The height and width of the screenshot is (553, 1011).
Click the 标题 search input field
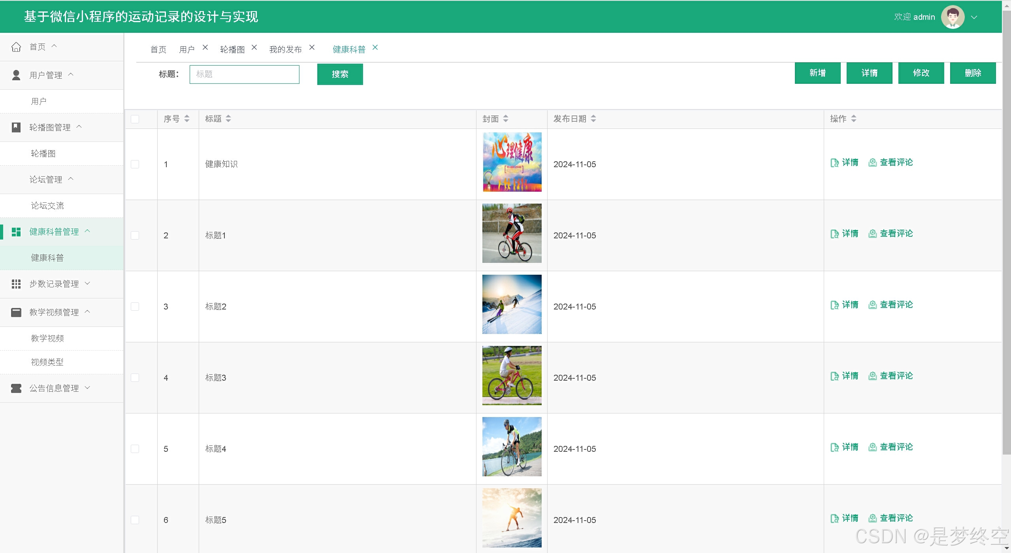[x=244, y=74]
